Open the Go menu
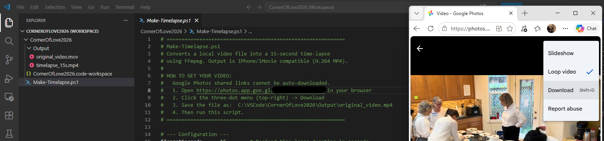Screen dimensions: 604x141 point(91,7)
